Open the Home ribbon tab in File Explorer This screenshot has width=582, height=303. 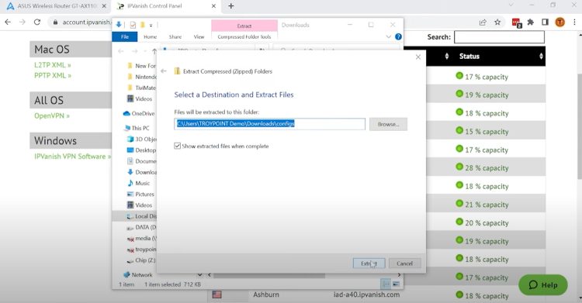(150, 36)
